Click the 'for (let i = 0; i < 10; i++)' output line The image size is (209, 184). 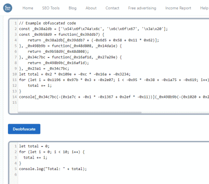[52, 152]
